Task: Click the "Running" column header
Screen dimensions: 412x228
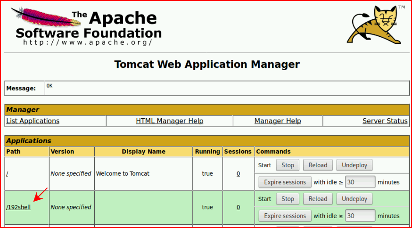Action: pos(207,152)
